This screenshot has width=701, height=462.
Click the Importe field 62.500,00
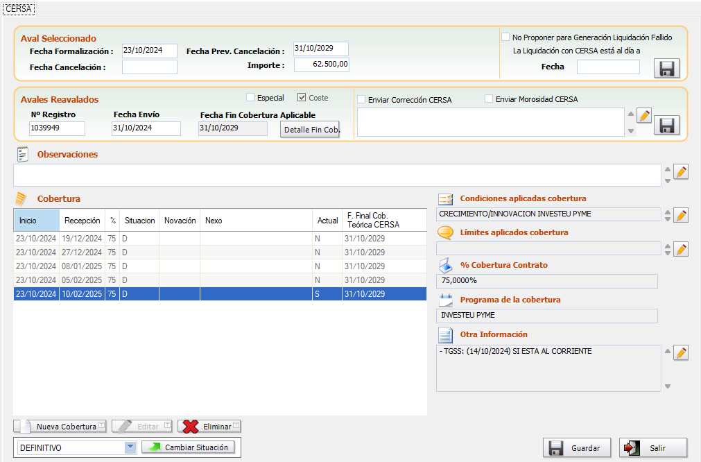point(322,65)
